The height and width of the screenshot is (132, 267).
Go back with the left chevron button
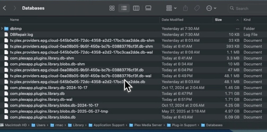click(x=5, y=8)
